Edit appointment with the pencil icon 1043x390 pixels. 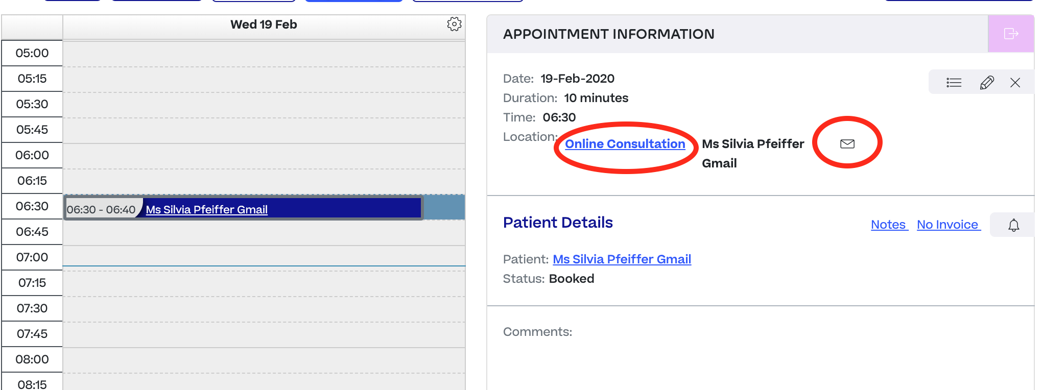[x=987, y=83]
